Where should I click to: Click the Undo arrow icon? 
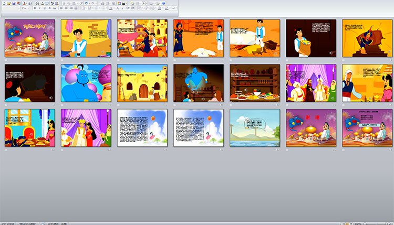pos(86,3)
